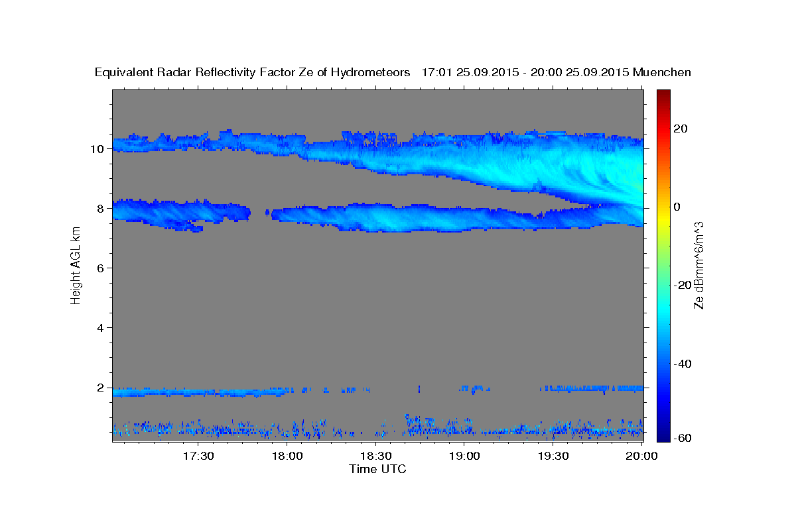Click the 18:00 time tick label
This screenshot has width=796, height=530.
click(x=287, y=456)
